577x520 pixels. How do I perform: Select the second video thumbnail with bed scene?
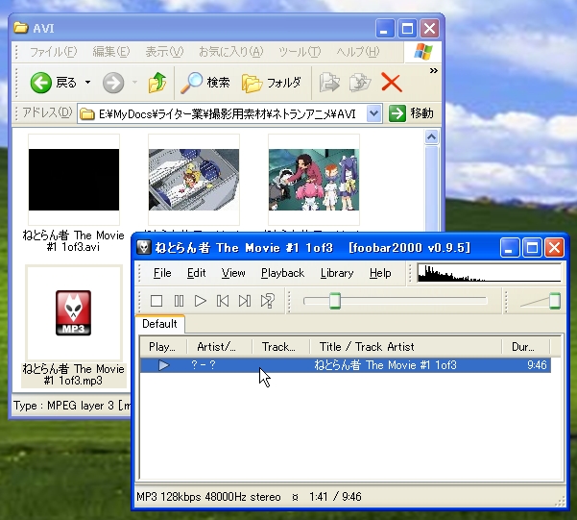(x=194, y=180)
